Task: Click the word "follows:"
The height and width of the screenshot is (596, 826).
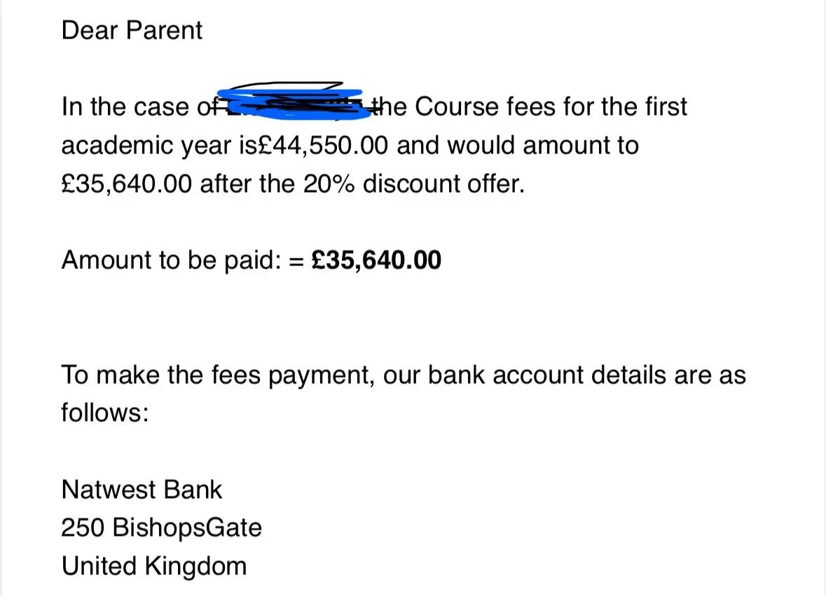Action: [105, 413]
